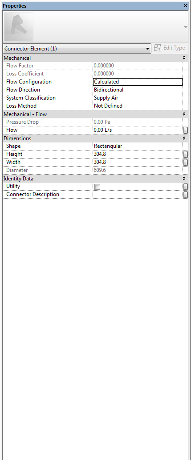191x460 pixels.
Task: Collapse the Mechanical section
Action: click(184, 58)
